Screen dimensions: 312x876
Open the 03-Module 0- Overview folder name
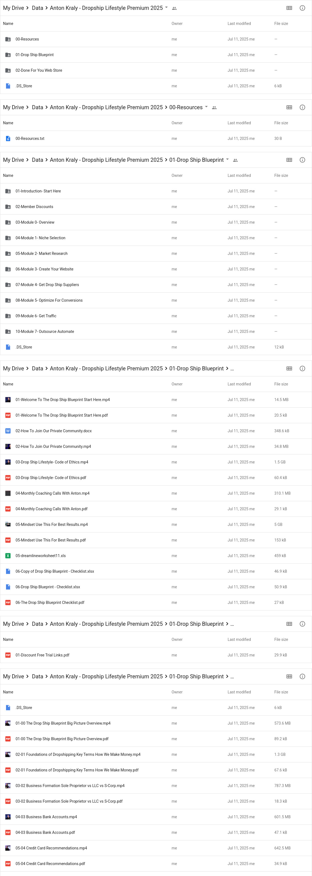click(x=35, y=222)
